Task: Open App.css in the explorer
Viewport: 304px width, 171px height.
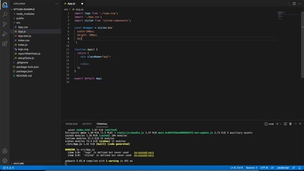Action: pos(23,27)
